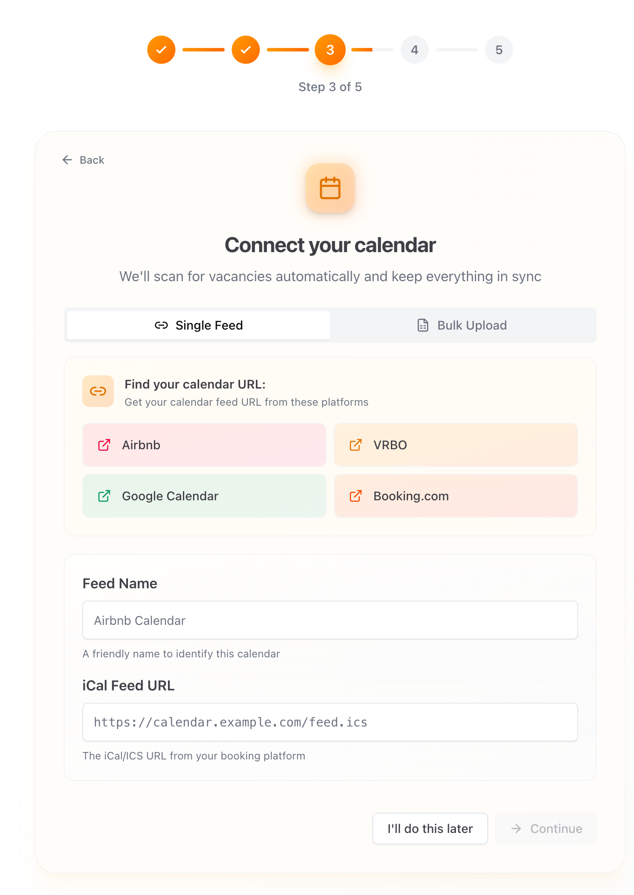Click the Back link
This screenshot has height=895, width=634.
[83, 160]
